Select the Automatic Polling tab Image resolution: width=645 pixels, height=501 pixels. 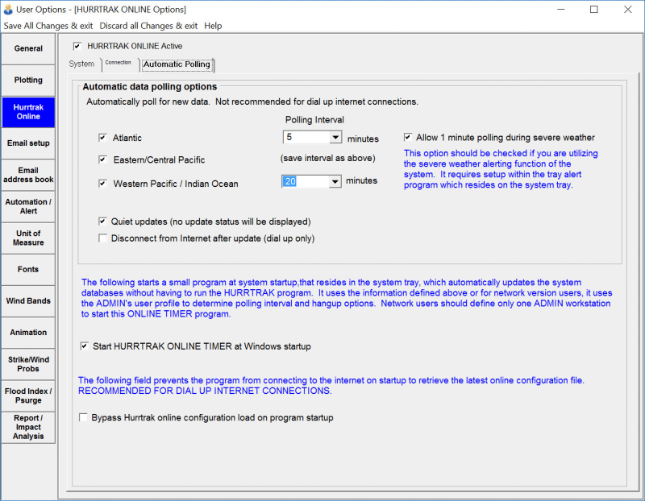tap(177, 64)
